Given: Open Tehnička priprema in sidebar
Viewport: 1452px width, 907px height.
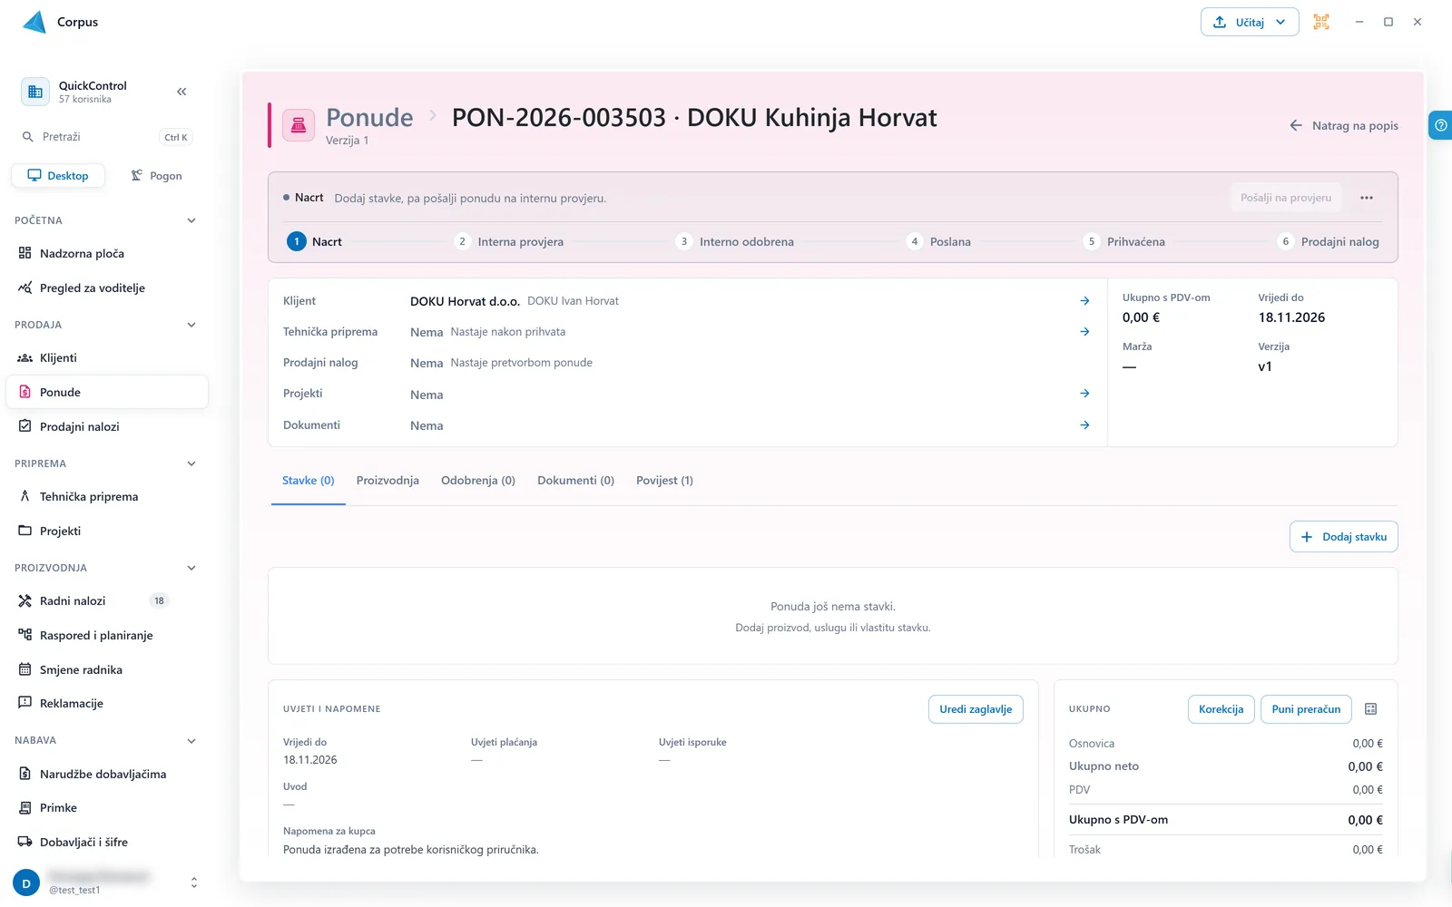Looking at the screenshot, I should [x=107, y=496].
